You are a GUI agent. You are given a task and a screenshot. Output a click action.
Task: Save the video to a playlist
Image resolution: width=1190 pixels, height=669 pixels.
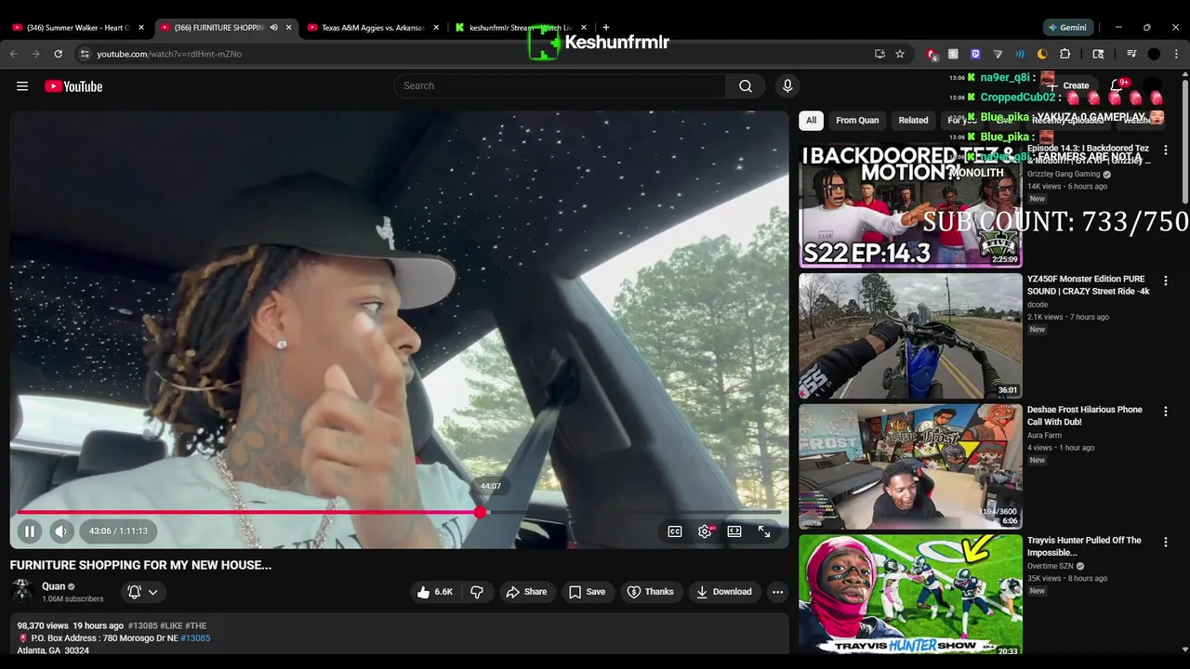coord(587,592)
